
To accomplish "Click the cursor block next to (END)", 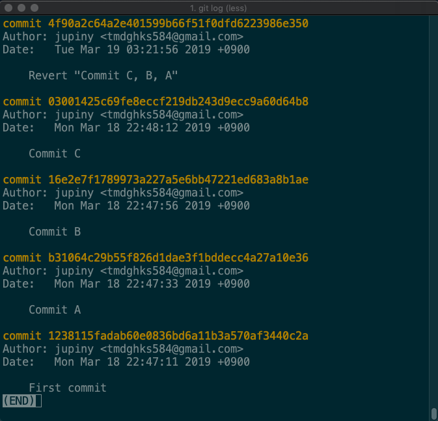I will 38,401.
